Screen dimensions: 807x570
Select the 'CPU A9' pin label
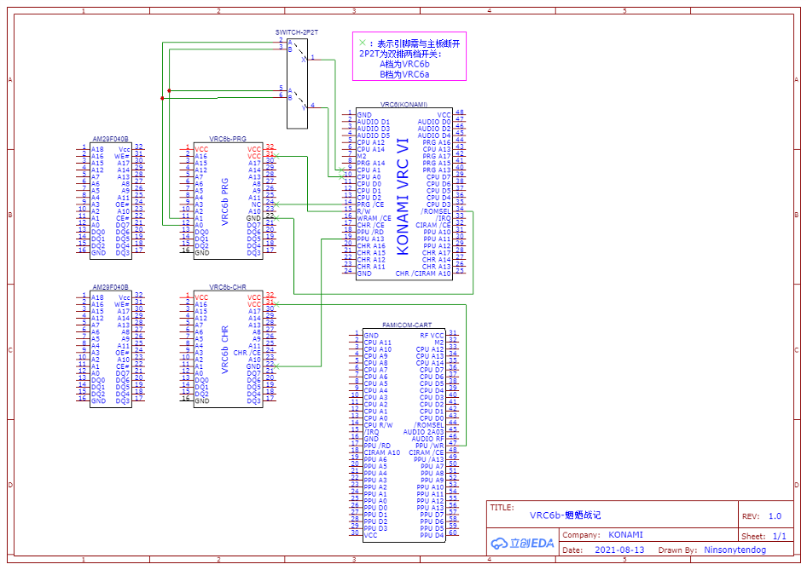point(375,356)
